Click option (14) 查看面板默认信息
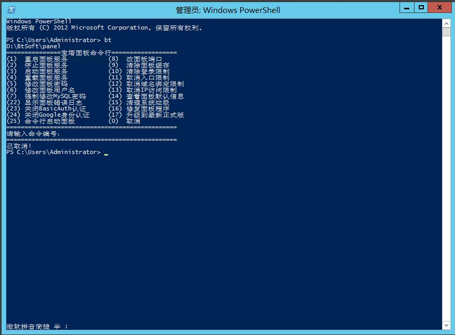The image size is (455, 335). click(x=146, y=96)
